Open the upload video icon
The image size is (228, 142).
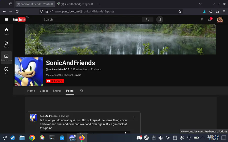point(202,19)
